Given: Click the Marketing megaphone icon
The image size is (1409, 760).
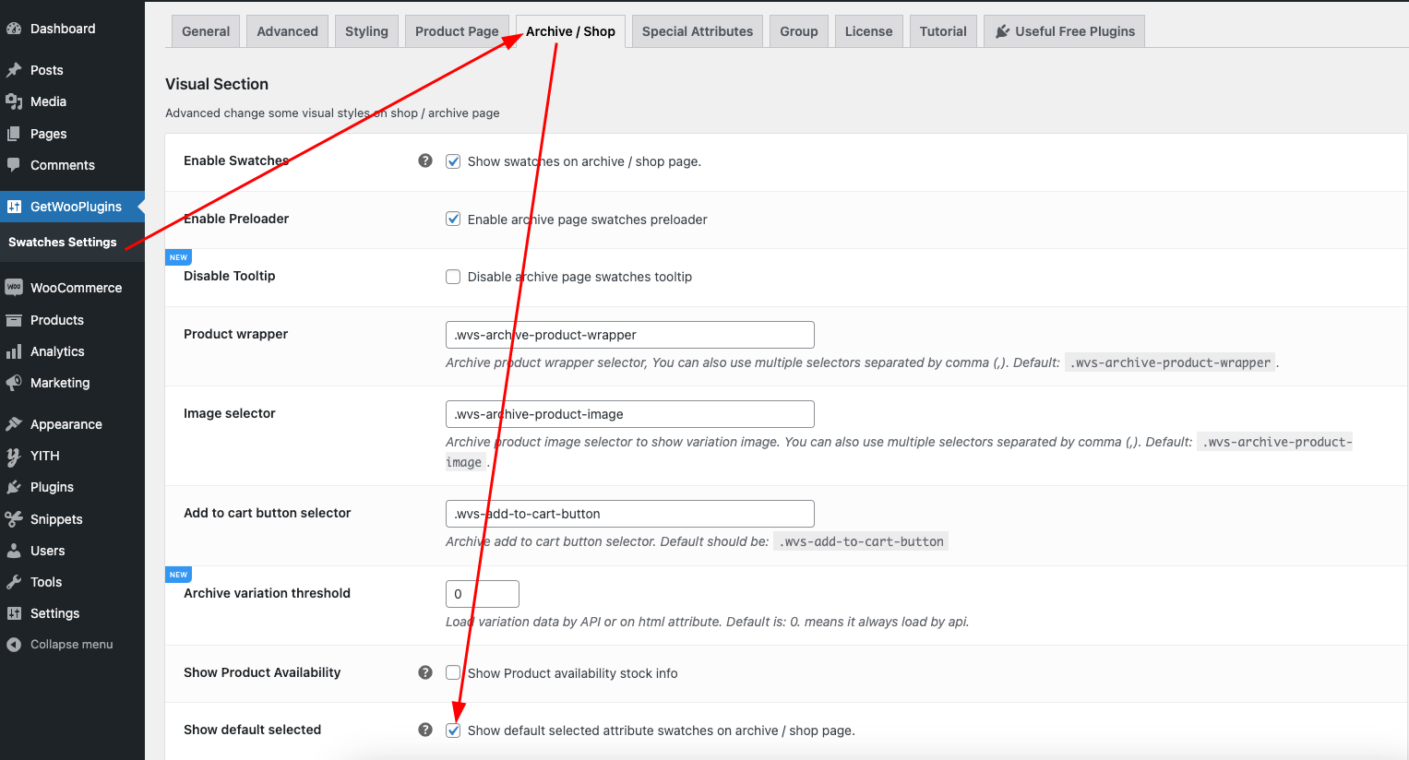Looking at the screenshot, I should coord(14,383).
